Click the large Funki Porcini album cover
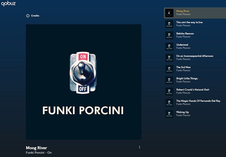Image resolution: width=226 pixels, height=157 pixels. (84, 82)
